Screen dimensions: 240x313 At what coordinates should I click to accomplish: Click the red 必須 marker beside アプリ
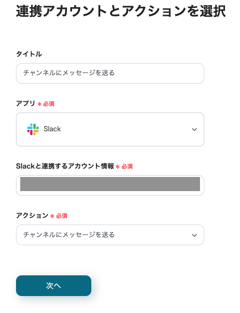coord(48,104)
